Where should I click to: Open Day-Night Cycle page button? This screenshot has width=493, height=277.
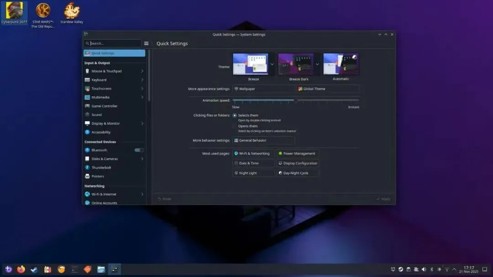point(298,173)
